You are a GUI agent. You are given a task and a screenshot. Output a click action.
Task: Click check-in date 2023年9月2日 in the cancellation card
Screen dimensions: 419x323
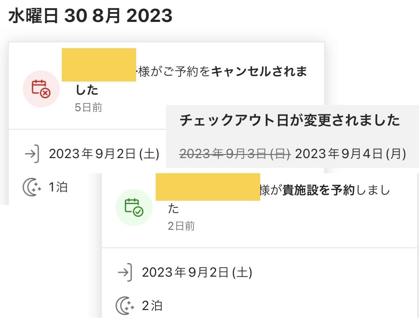coord(104,153)
